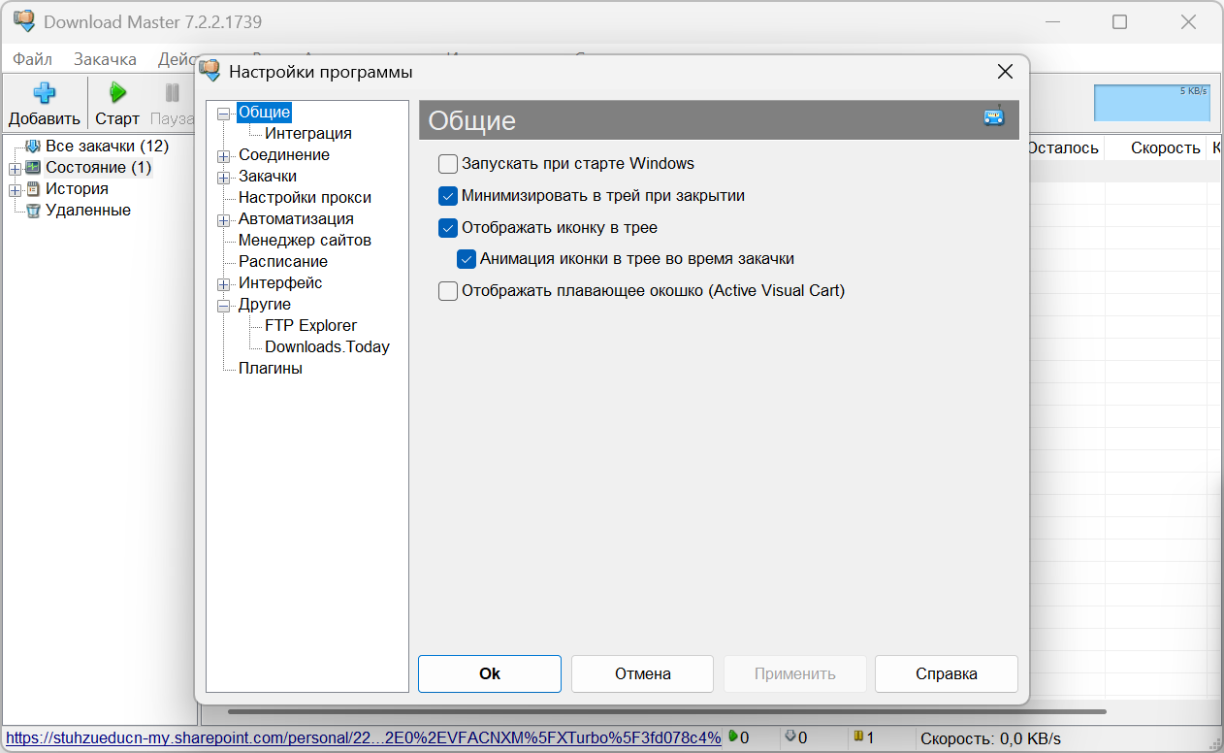Click the Добавить plus icon in toolbar

click(44, 93)
